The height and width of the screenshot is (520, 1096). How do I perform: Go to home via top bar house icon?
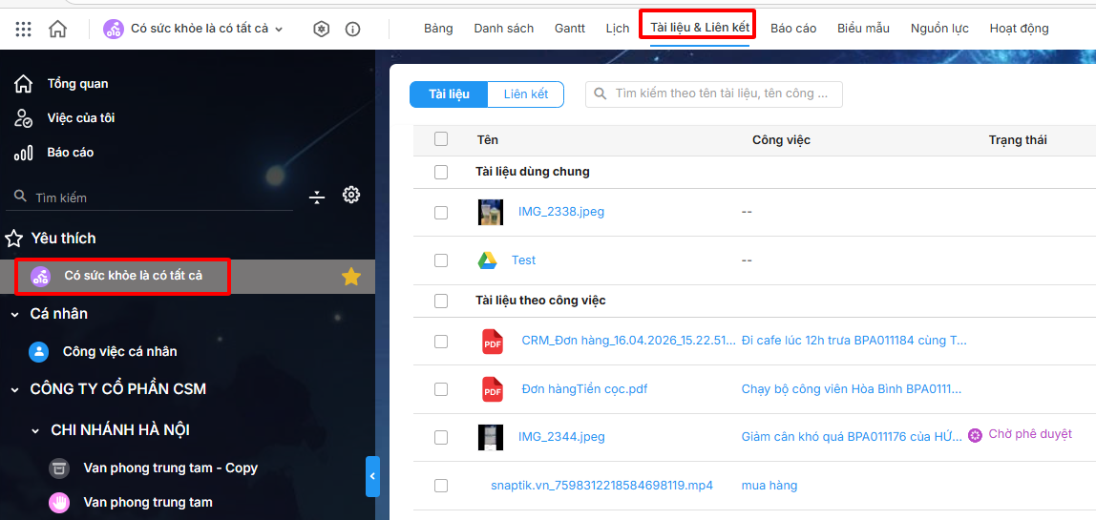pos(57,29)
